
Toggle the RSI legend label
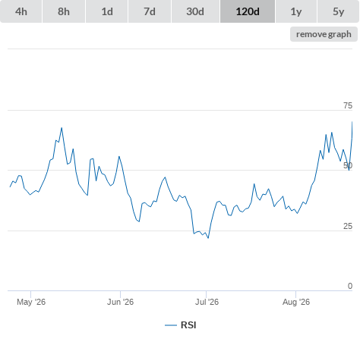[188, 325]
